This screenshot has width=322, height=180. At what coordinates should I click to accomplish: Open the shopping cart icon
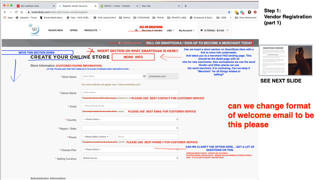point(202,30)
